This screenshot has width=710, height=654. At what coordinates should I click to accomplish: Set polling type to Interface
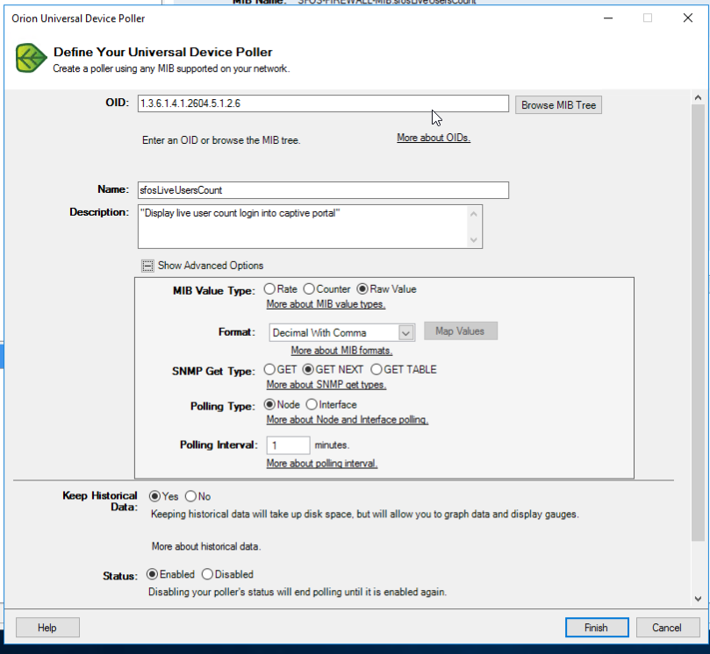coord(312,404)
